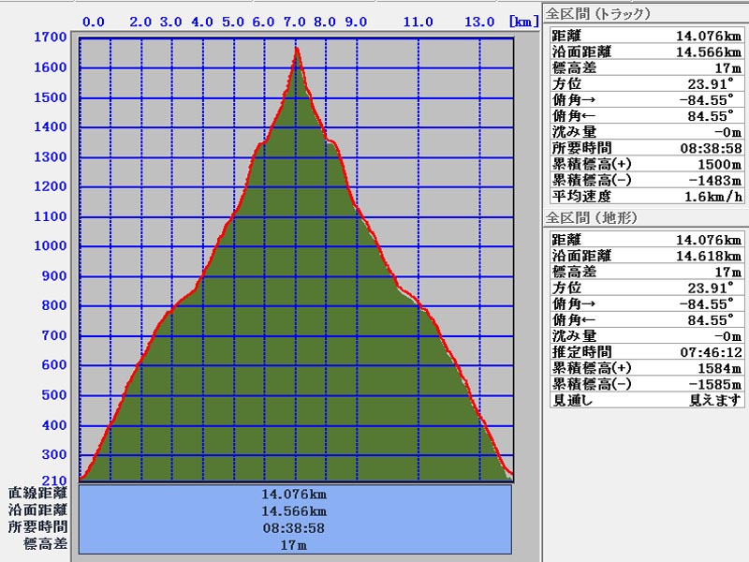Select the 全区間 (トラック) section header

tap(598, 14)
